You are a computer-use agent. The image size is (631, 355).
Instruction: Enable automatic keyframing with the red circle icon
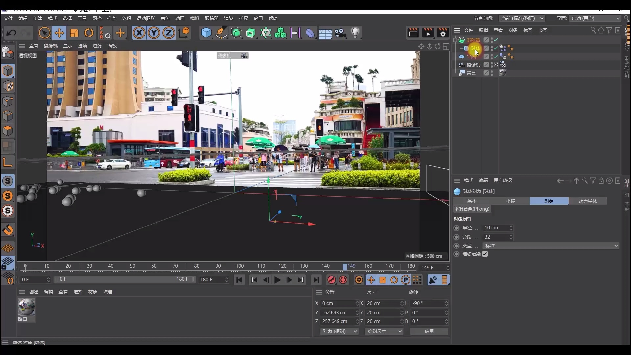point(343,280)
